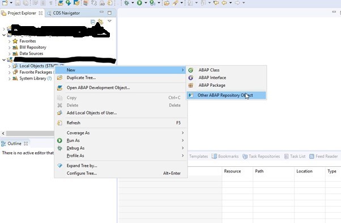Select ABAP Interface from New submenu
This screenshot has width=341, height=223.
[226, 78]
